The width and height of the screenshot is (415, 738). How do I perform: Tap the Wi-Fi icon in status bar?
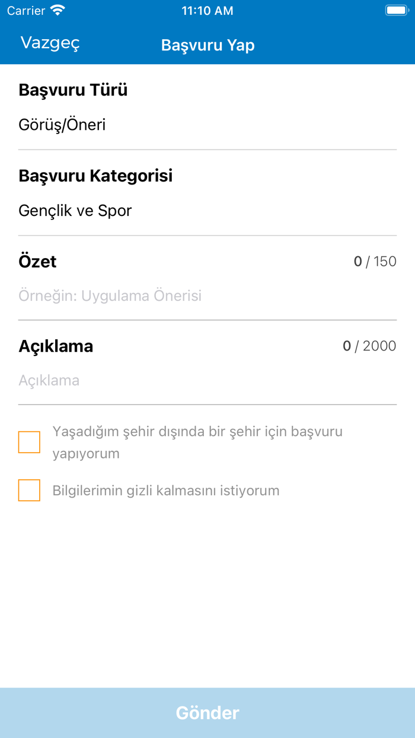click(x=58, y=10)
